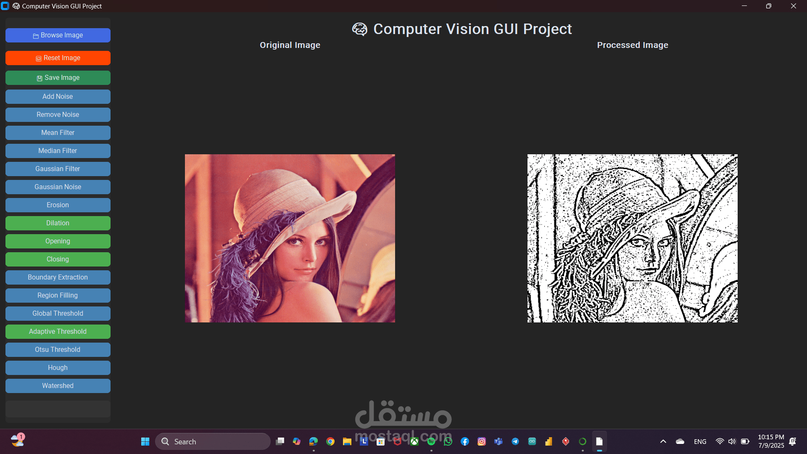Apply morphological Opening
The height and width of the screenshot is (454, 807).
58,241
